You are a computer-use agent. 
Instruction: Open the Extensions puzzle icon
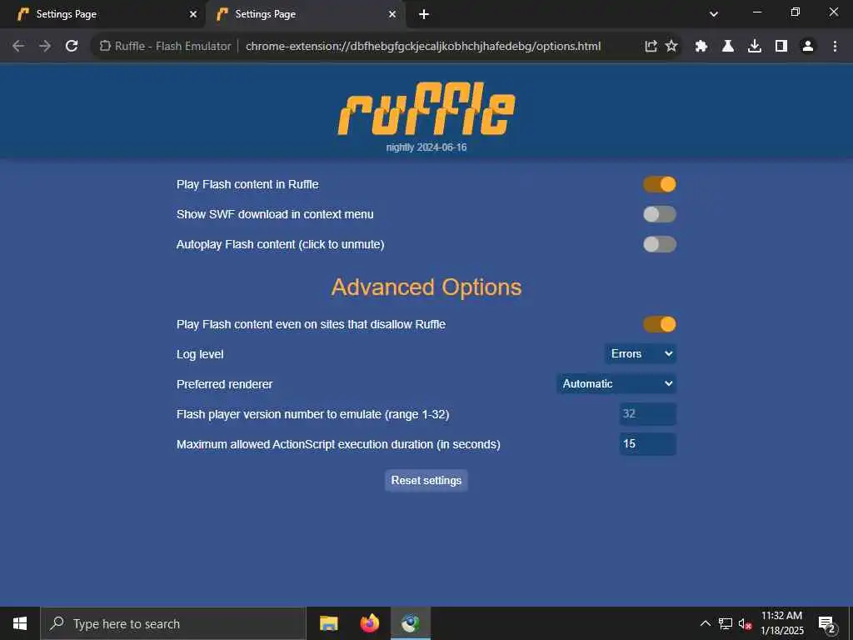click(701, 47)
